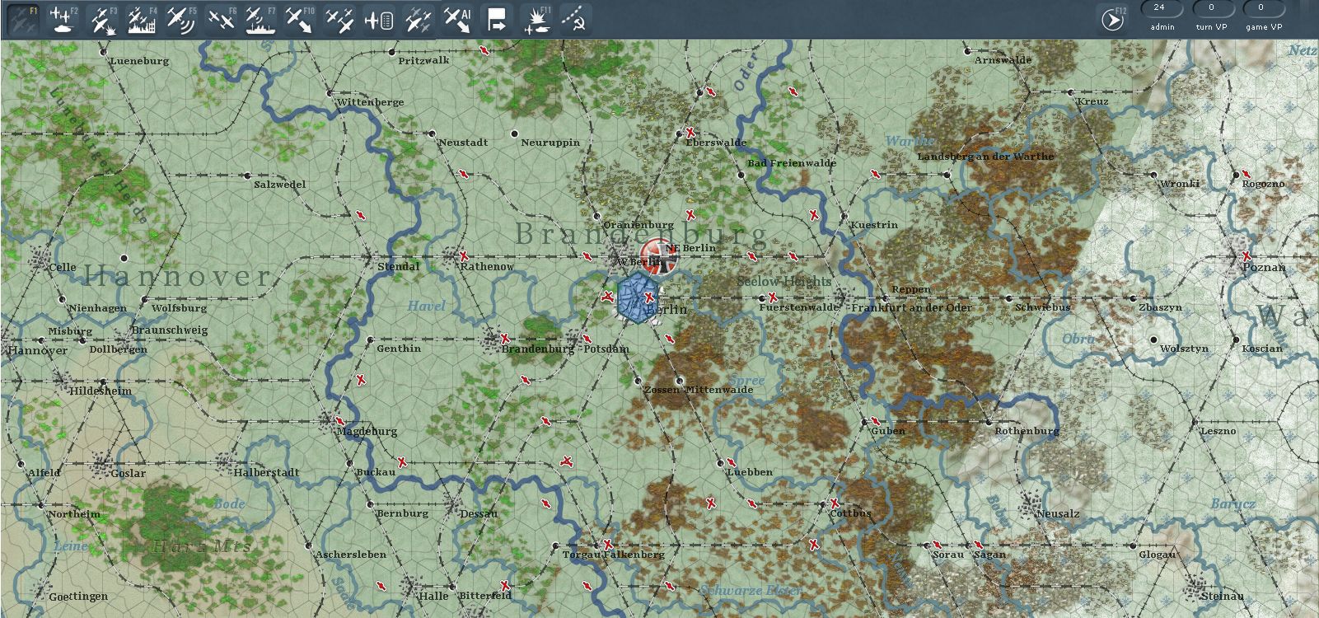Open the plane with list panel icon

point(378,19)
